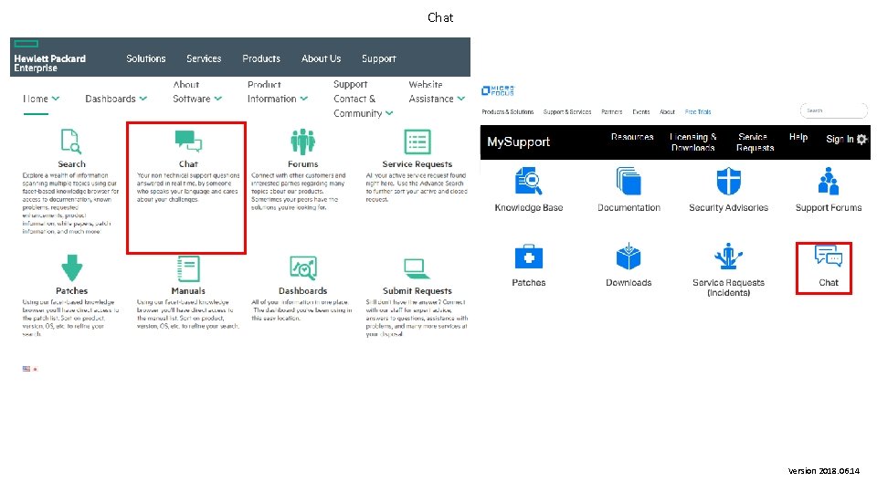This screenshot has height=493, width=877.
Task: Click the Free Trials link
Action: click(x=698, y=111)
